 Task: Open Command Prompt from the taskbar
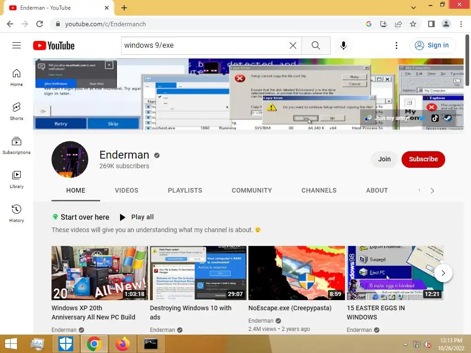(151, 344)
